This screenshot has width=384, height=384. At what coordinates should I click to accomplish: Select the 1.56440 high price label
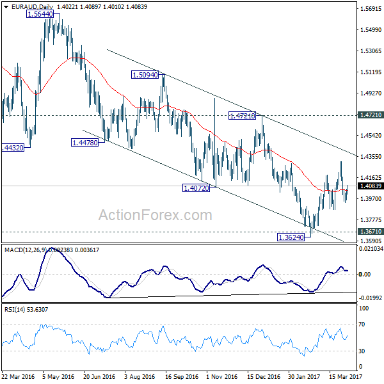(40, 14)
